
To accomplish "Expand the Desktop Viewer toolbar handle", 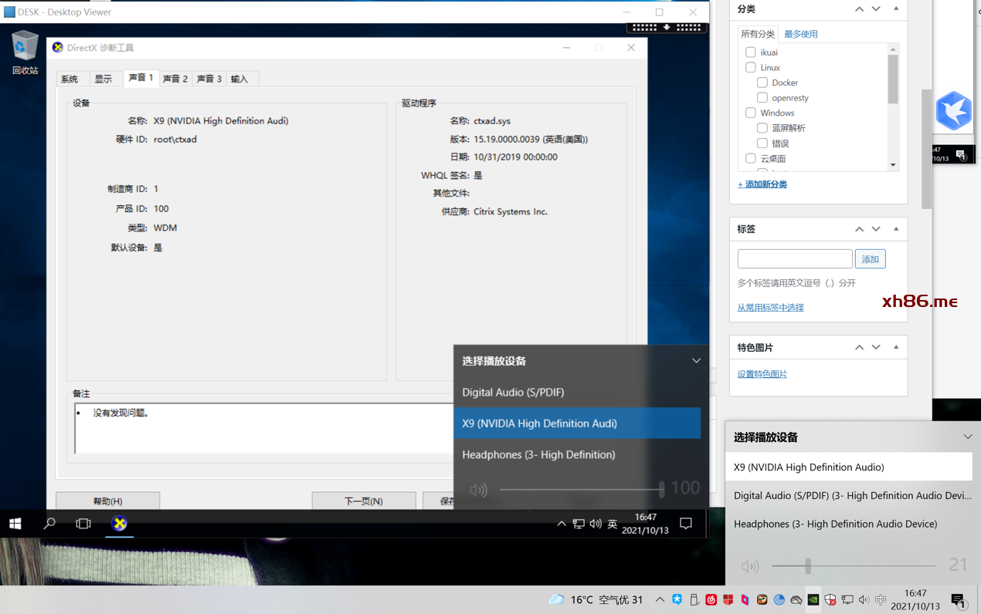I will pos(667,27).
